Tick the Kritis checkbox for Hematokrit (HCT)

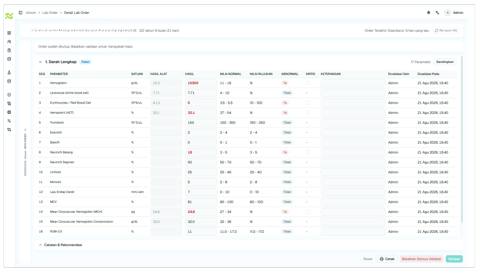308,113
